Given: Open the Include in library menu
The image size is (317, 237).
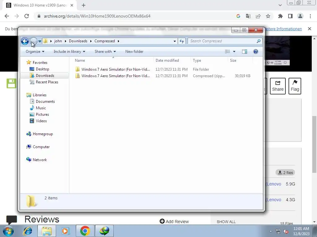Looking at the screenshot, I should 69,52.
